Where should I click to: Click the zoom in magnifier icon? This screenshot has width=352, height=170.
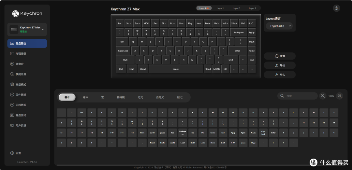coord(323,96)
